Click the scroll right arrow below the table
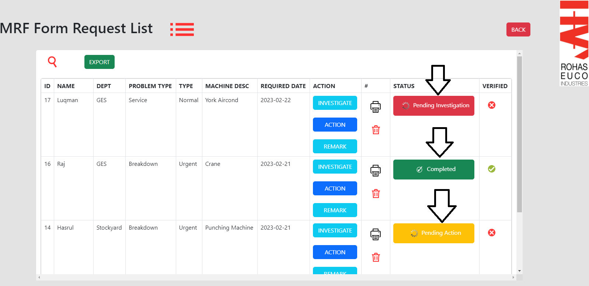The height and width of the screenshot is (286, 589). point(513,277)
